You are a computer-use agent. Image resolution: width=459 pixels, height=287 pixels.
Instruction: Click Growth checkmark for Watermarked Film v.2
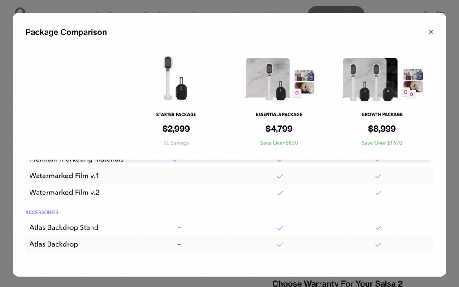click(378, 193)
